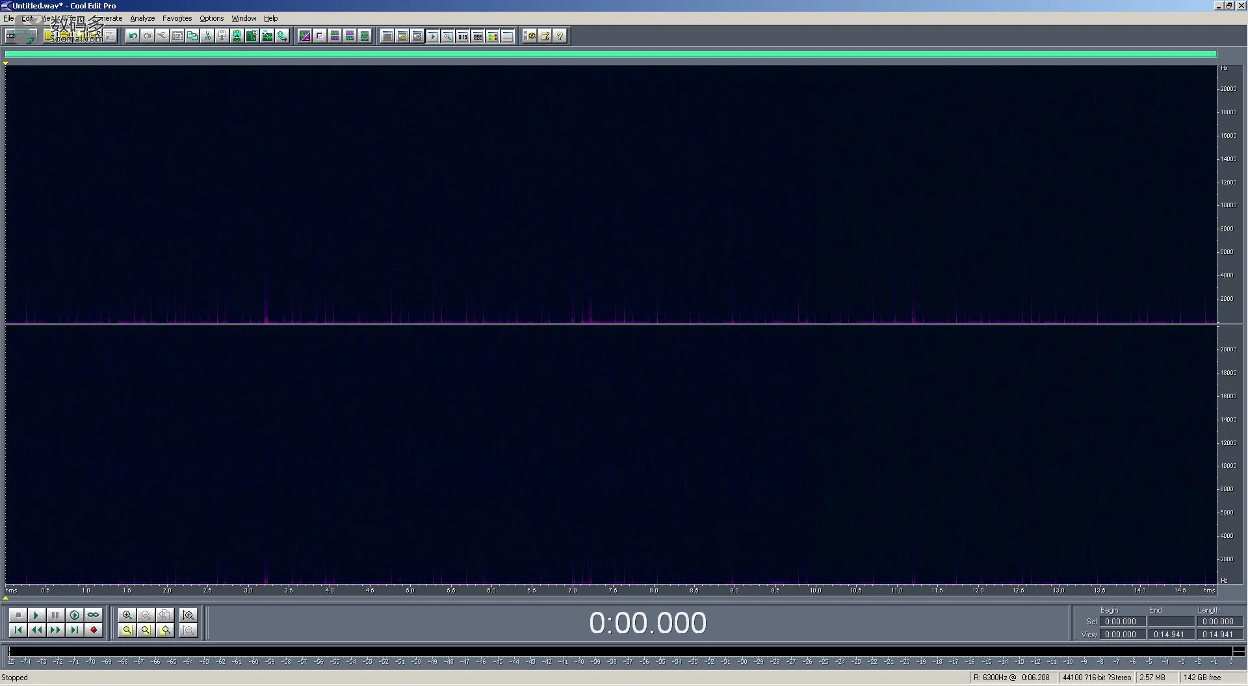Click the Undo toolbar icon
The height and width of the screenshot is (686, 1248).
pos(133,36)
